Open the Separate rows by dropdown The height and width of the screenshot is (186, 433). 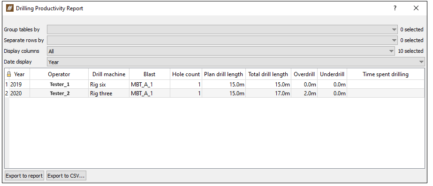[222, 40]
